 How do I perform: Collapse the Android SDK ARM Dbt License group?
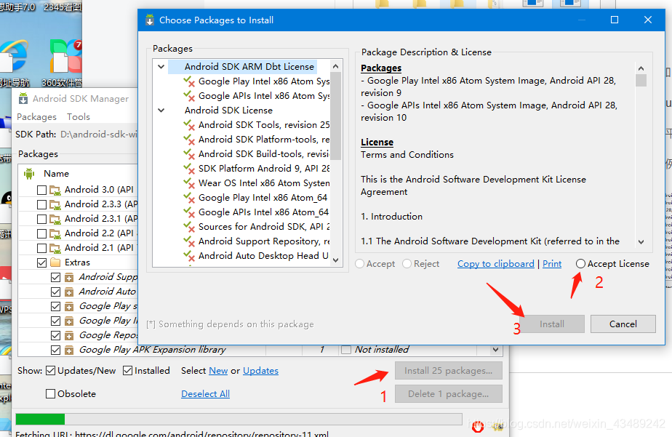pos(161,67)
